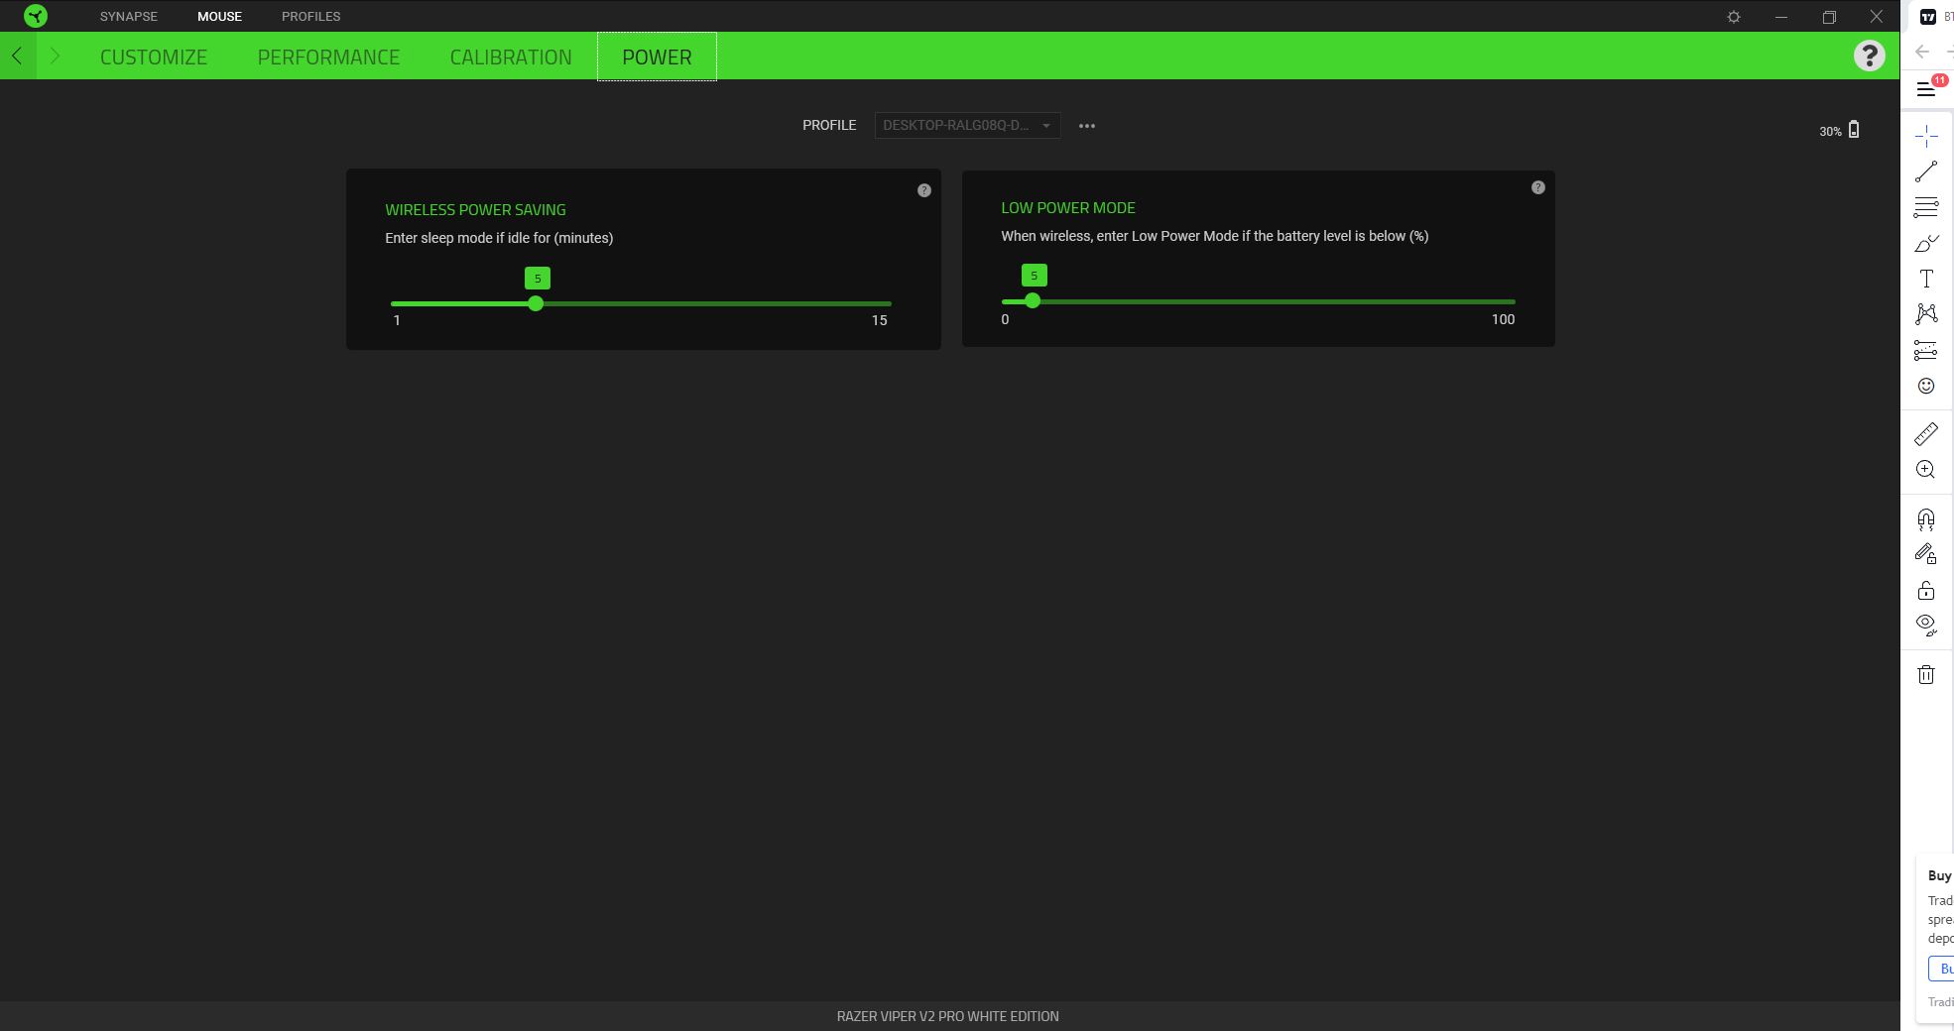
Task: Open the PROFILE dropdown
Action: [967, 126]
